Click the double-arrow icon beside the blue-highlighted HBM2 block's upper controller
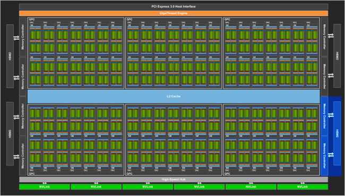The width and height of the screenshot is (345, 196). pyautogui.click(x=331, y=115)
